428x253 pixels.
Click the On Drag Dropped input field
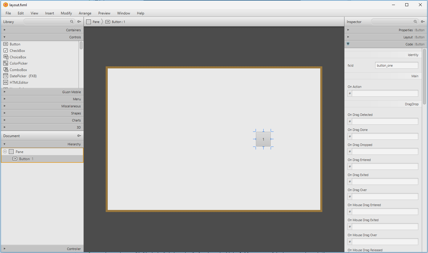click(x=385, y=152)
